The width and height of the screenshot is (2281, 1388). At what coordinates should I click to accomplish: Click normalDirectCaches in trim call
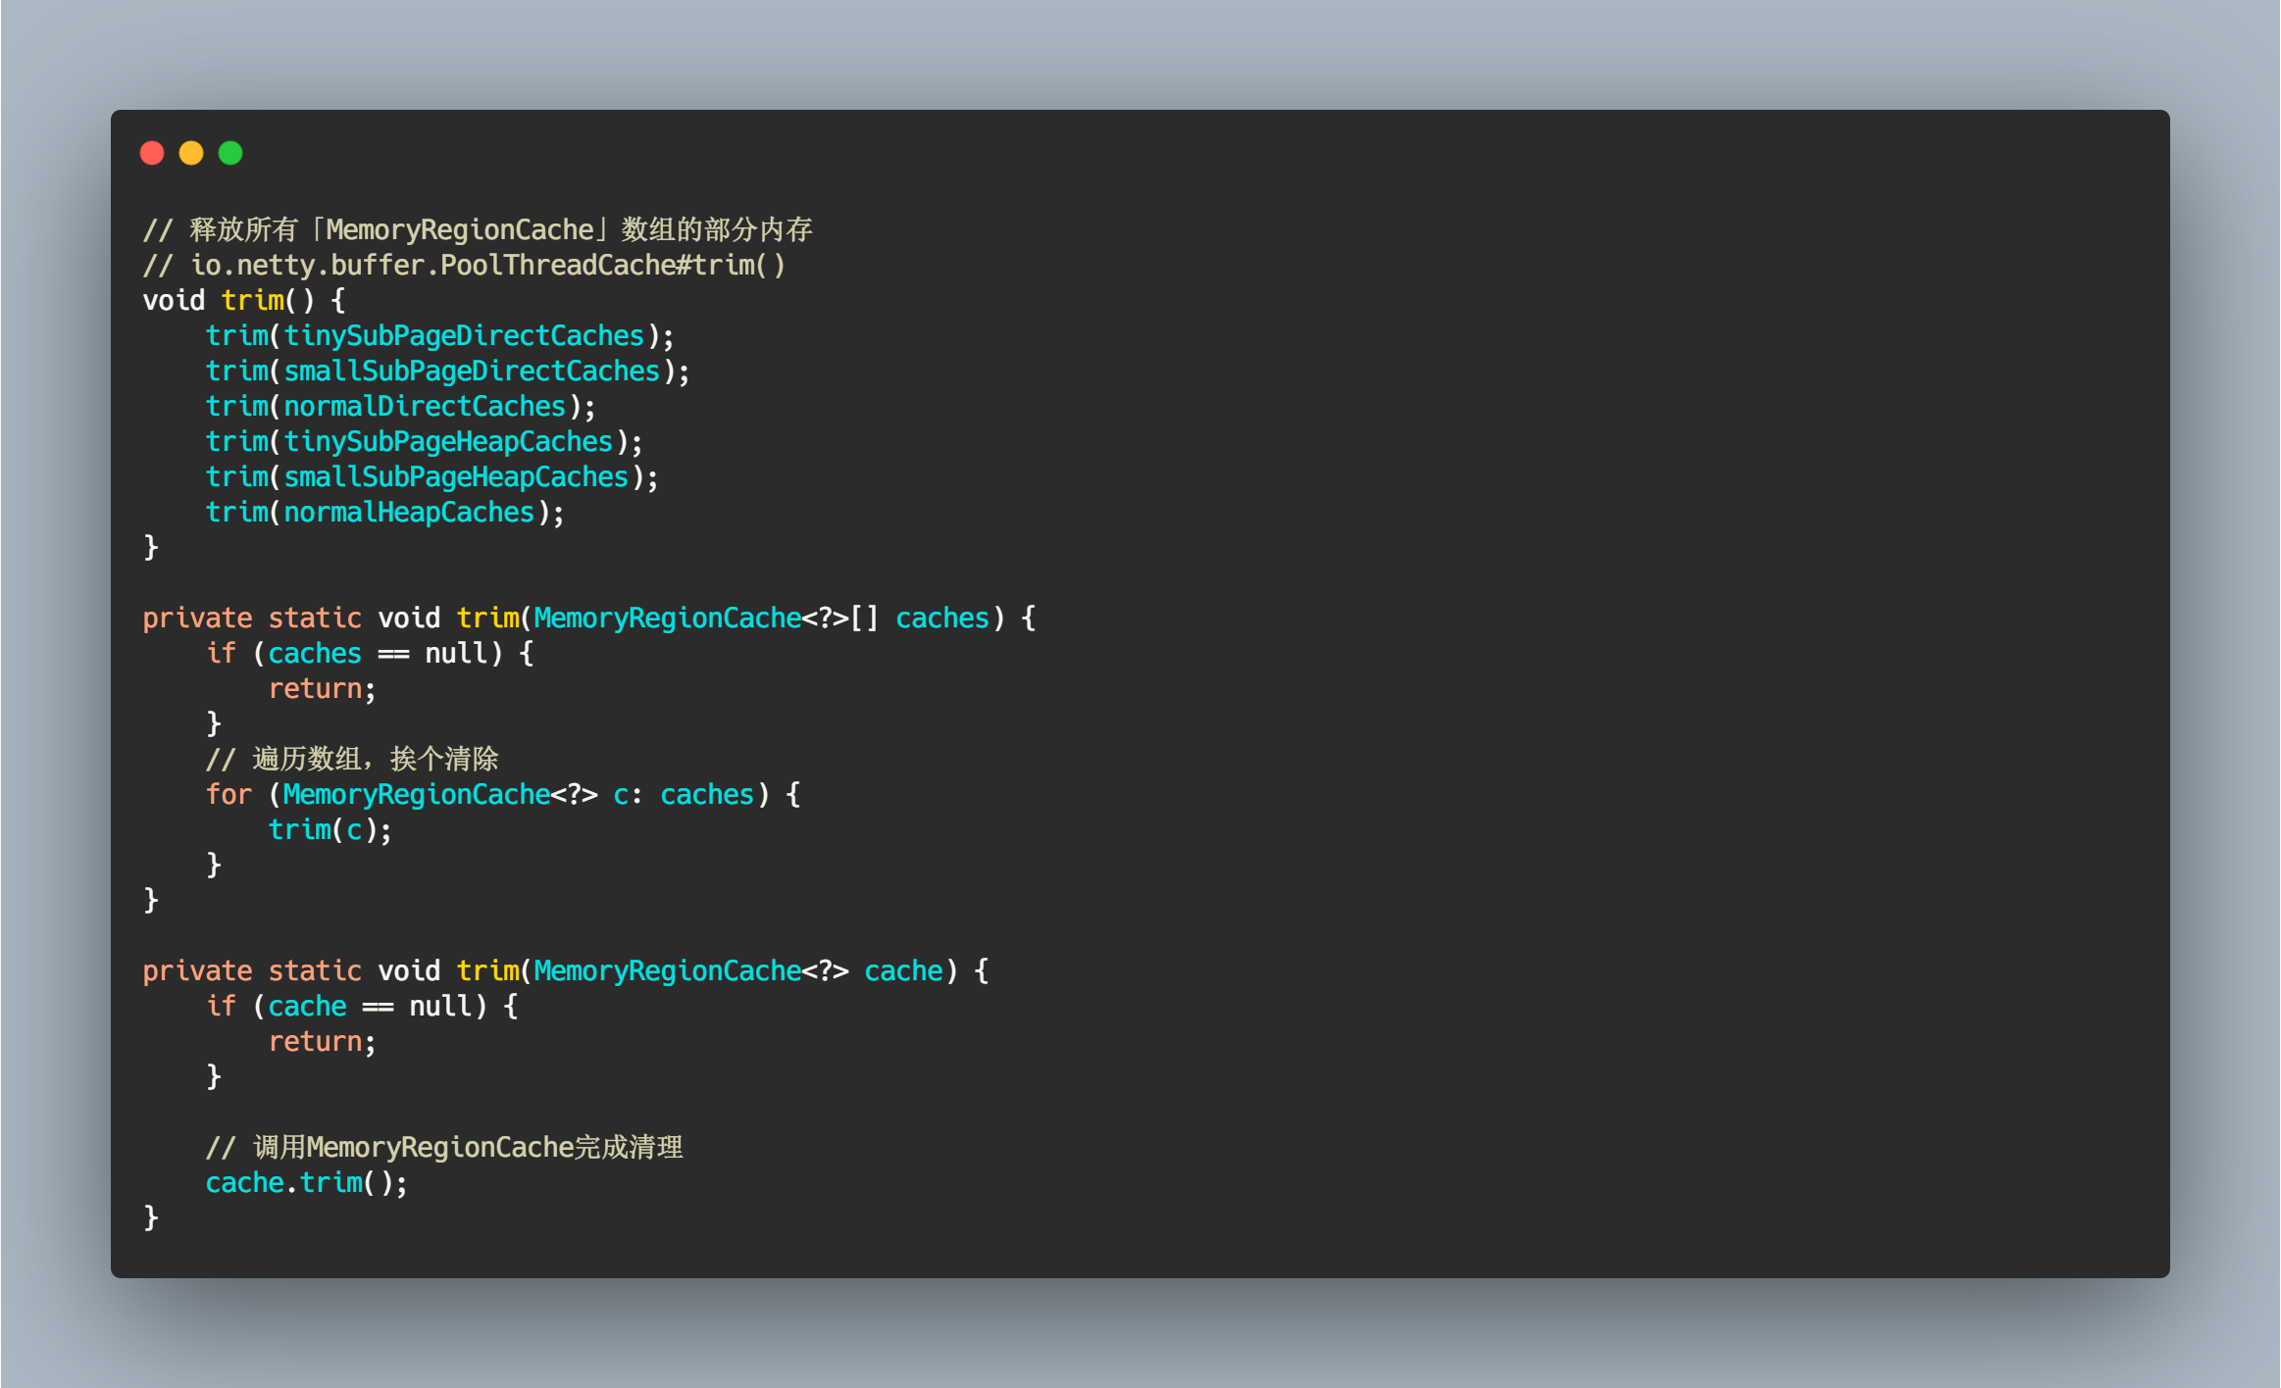[x=424, y=407]
